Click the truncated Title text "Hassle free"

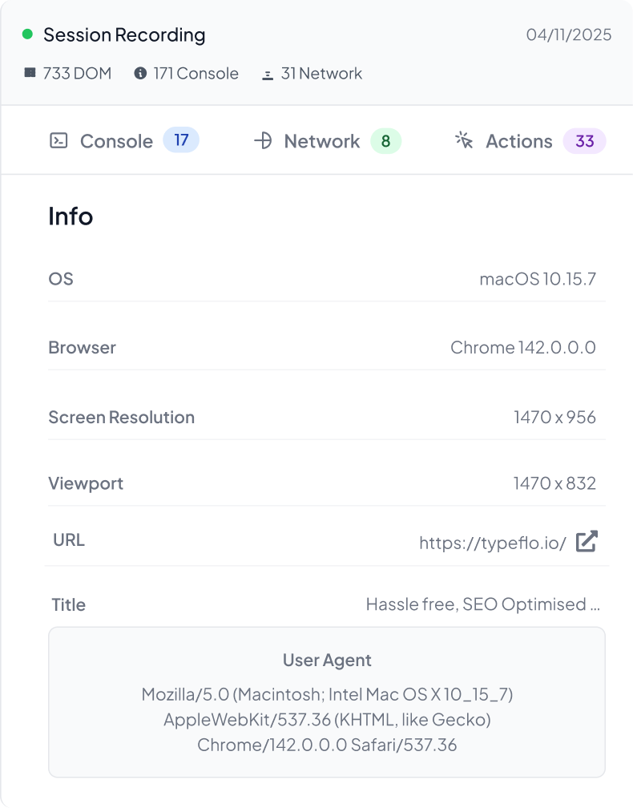[x=482, y=604]
